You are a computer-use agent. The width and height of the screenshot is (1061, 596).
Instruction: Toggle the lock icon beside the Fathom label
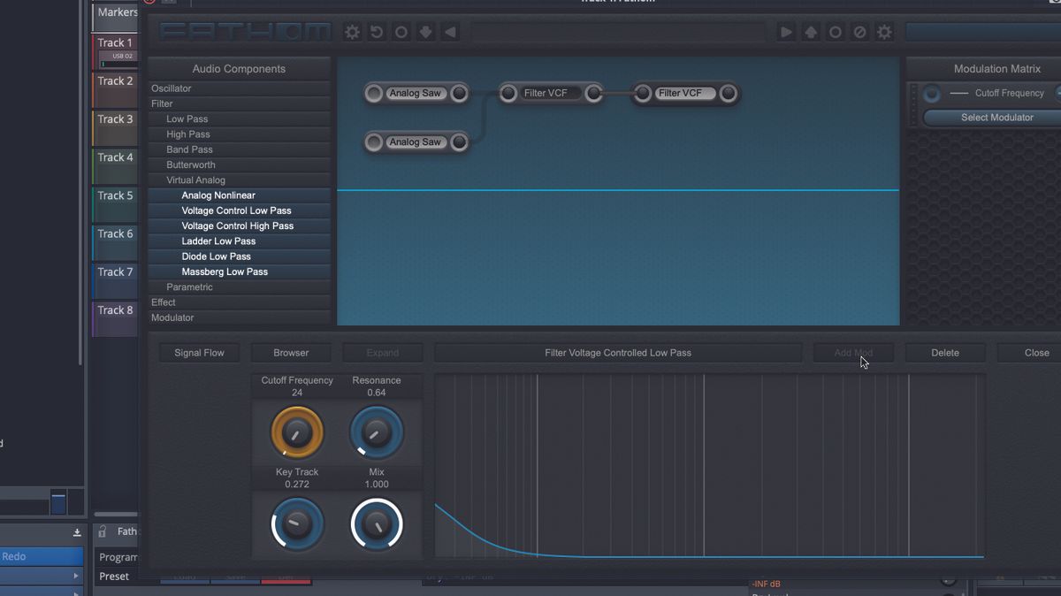pyautogui.click(x=103, y=531)
